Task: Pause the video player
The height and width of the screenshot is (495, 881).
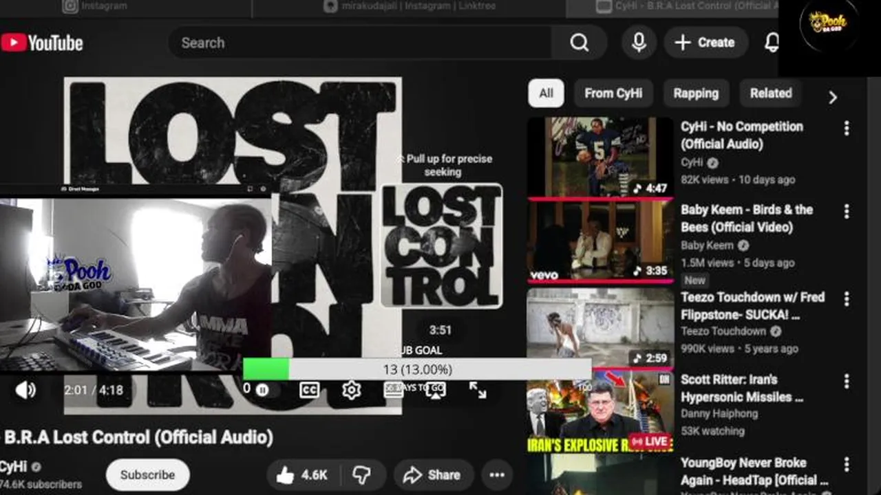Action: coord(262,390)
